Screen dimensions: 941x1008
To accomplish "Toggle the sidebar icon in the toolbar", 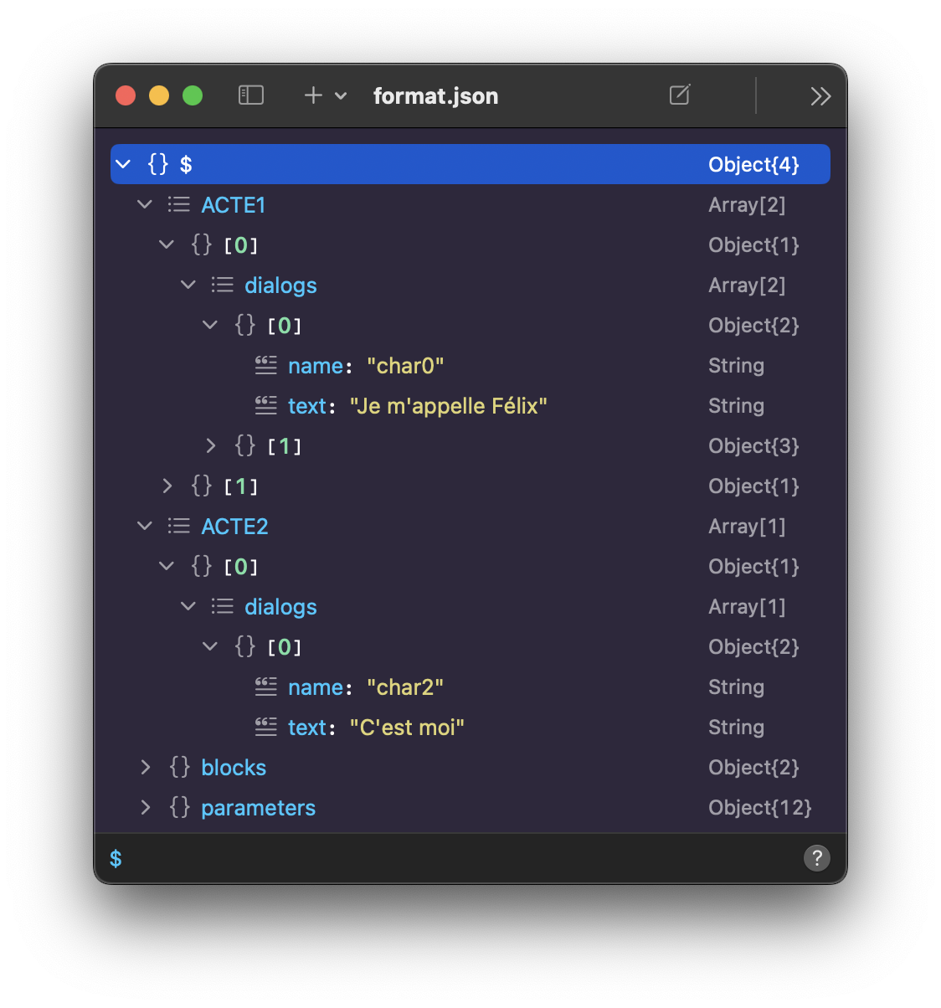I will pos(250,95).
